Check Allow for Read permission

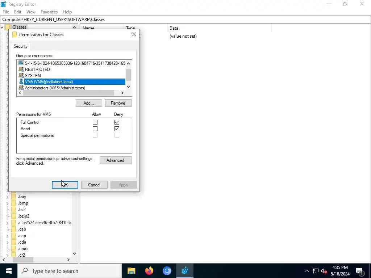tap(95, 129)
